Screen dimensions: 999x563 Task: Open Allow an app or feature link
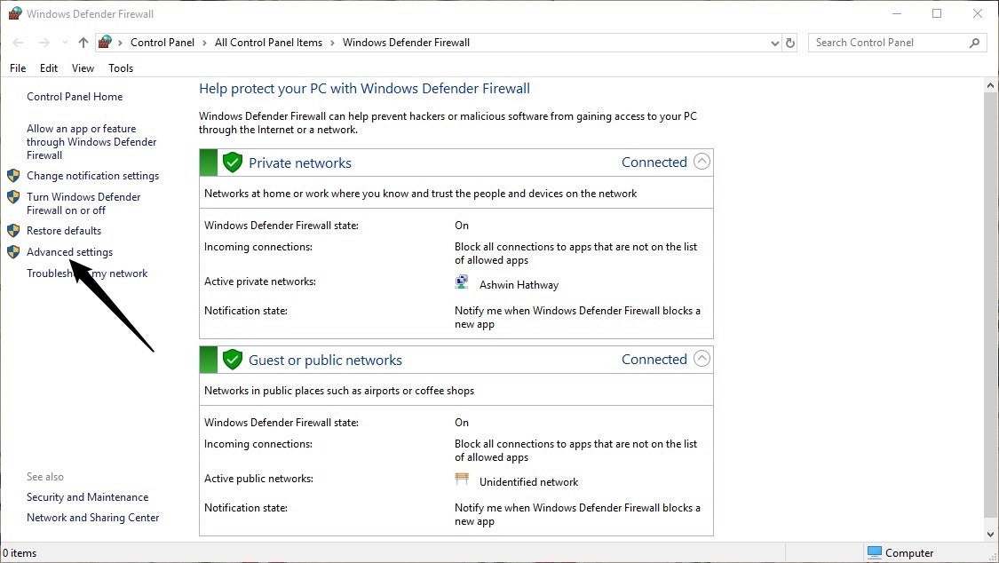click(x=91, y=142)
